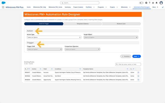Select the Action & Trigger step
This screenshot has height=103, width=165.
pos(44,24)
